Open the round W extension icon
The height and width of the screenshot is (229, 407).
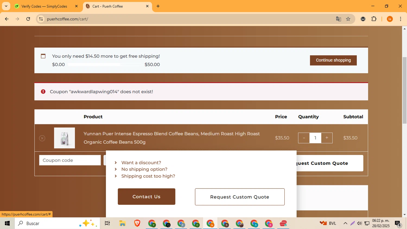[x=363, y=19]
